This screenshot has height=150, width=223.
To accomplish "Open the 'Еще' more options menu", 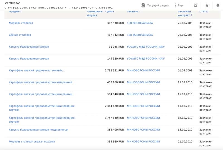I will tap(179, 5).
